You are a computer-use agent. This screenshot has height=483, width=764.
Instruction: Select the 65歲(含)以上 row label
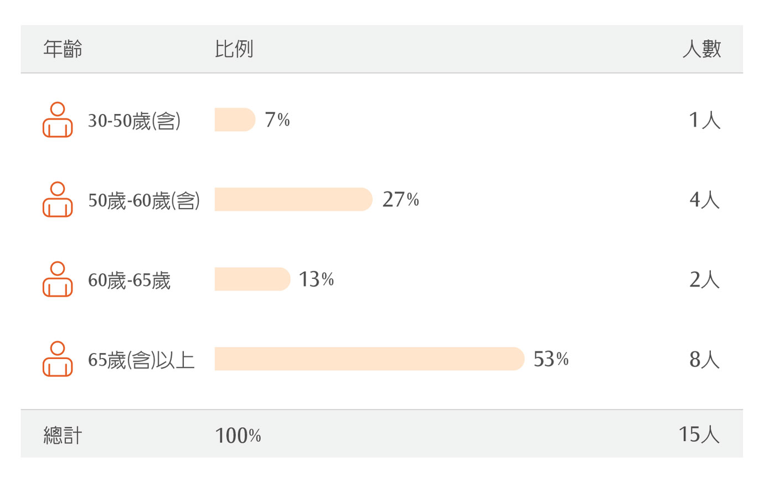[x=141, y=360]
